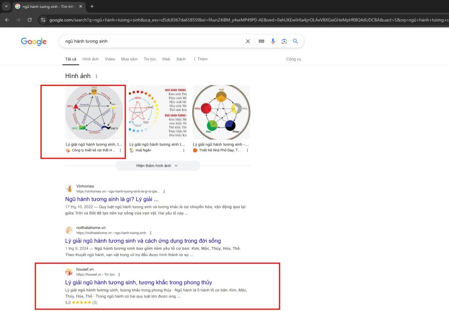Open 'Ngũ hành tương sinh là gì? Lý giải ...' link
This screenshot has height=311, width=449.
coord(112,199)
